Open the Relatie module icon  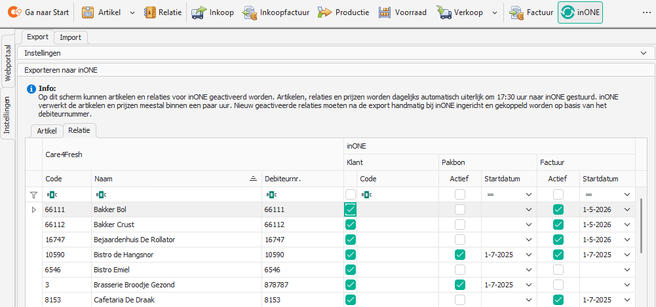click(x=150, y=12)
